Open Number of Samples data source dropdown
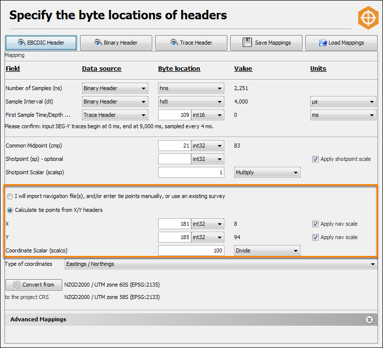Image resolution: width=383 pixels, height=348 pixels. [115, 88]
